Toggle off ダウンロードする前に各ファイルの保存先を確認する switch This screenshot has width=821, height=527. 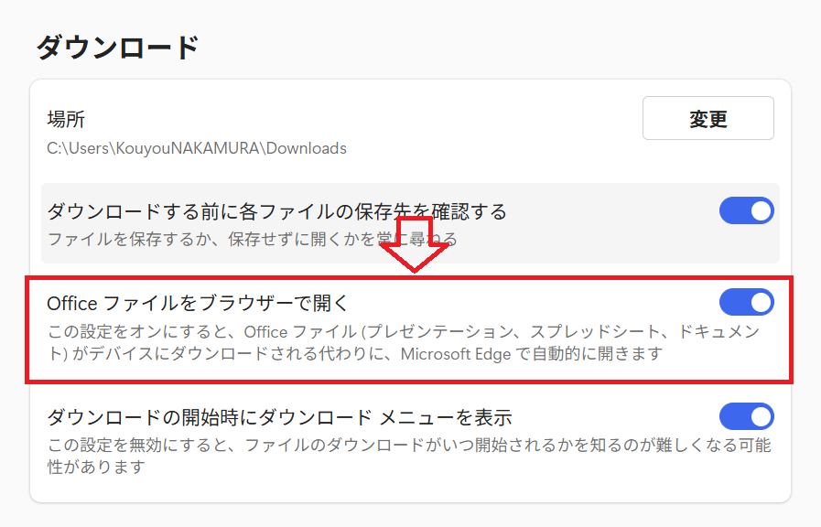tap(746, 211)
